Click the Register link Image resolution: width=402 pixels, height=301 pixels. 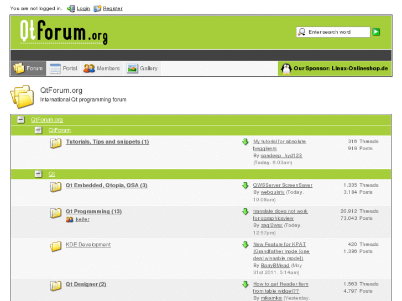click(113, 8)
